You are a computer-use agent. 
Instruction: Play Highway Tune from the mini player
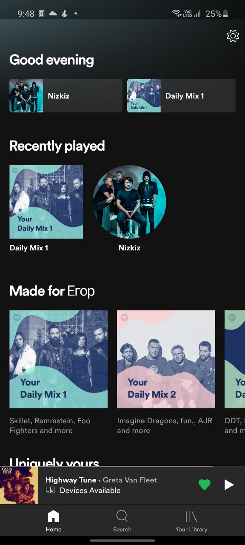click(x=229, y=485)
